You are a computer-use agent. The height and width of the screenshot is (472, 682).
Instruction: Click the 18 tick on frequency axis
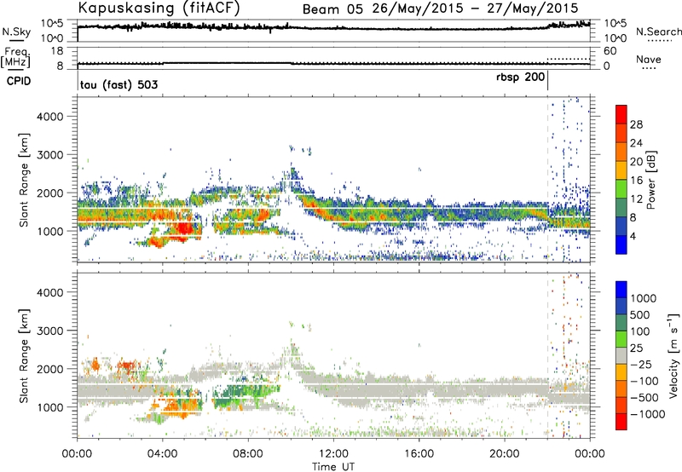57,51
